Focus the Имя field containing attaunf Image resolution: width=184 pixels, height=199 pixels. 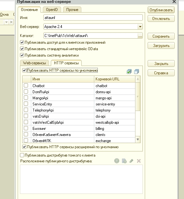93,18
